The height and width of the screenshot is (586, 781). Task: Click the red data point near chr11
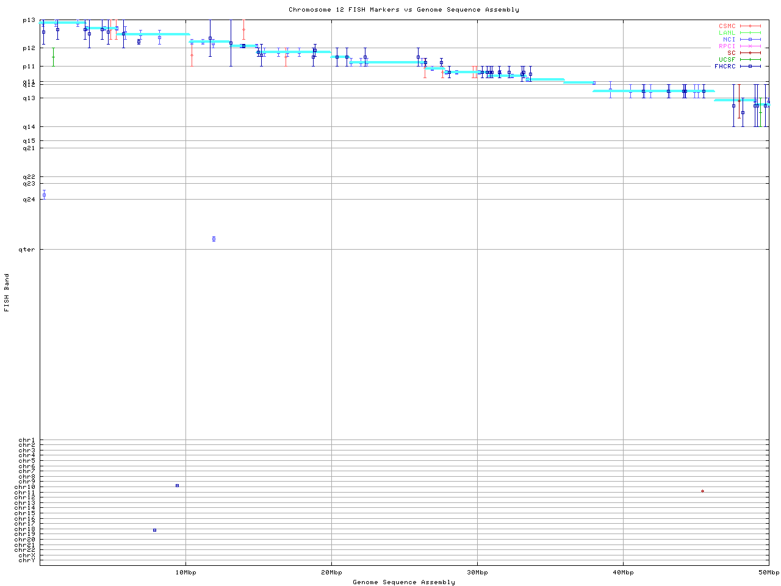pyautogui.click(x=702, y=491)
